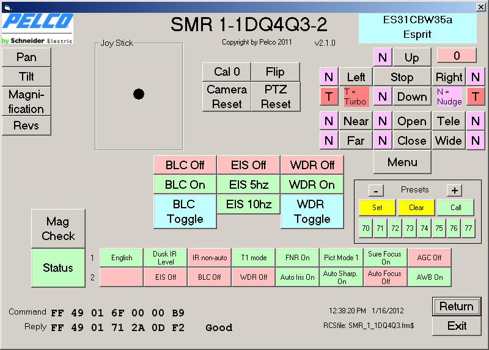Click BLC Toggle
Viewport: 489px width, 350px height.
click(x=185, y=211)
